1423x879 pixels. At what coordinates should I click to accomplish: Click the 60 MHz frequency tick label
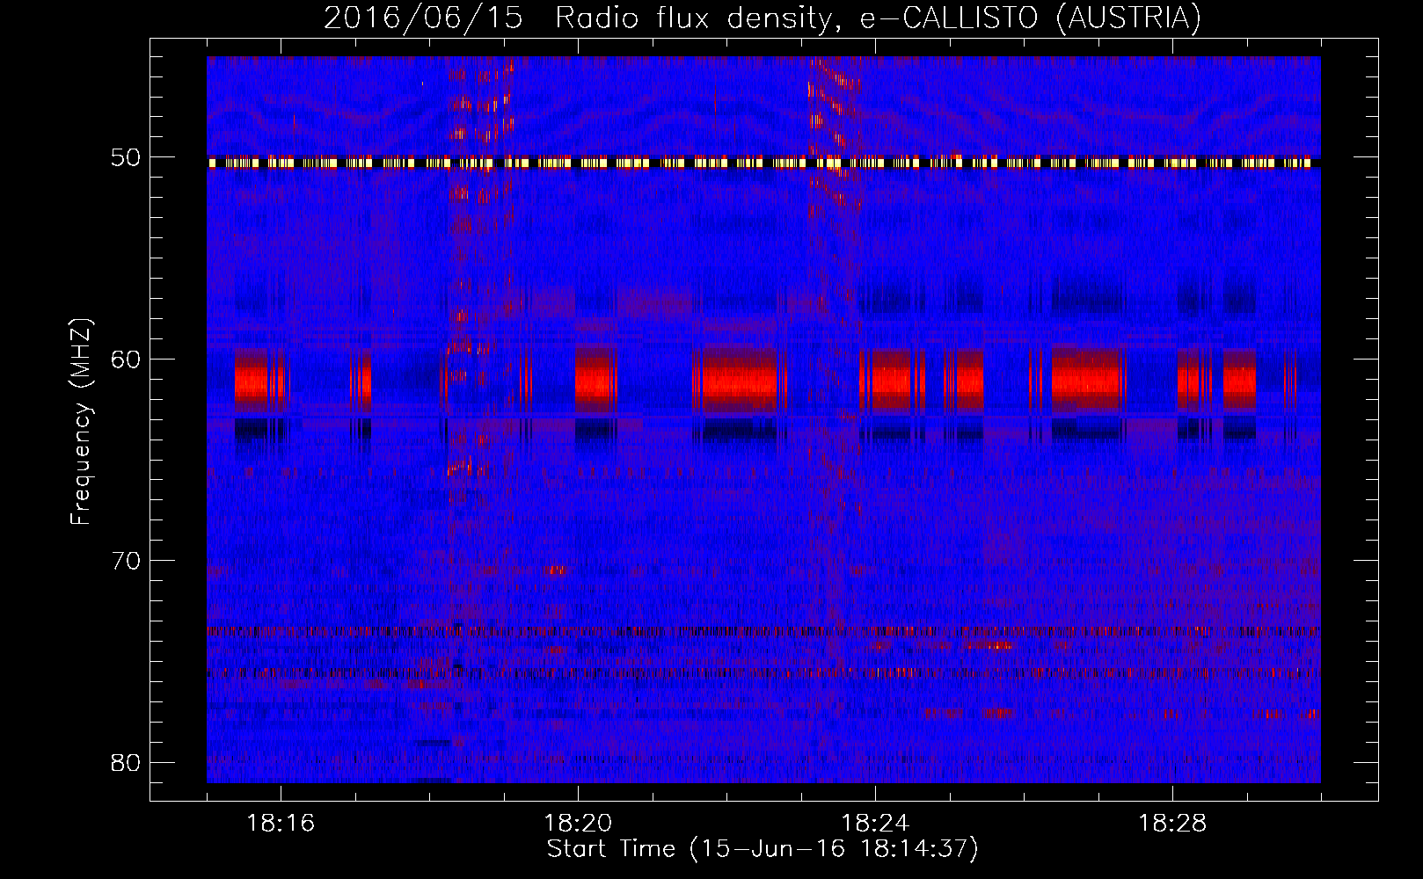tap(124, 360)
